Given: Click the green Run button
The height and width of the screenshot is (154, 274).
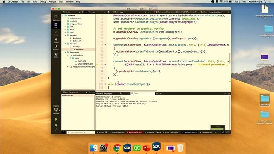Looking at the screenshot, I should (56, 119).
